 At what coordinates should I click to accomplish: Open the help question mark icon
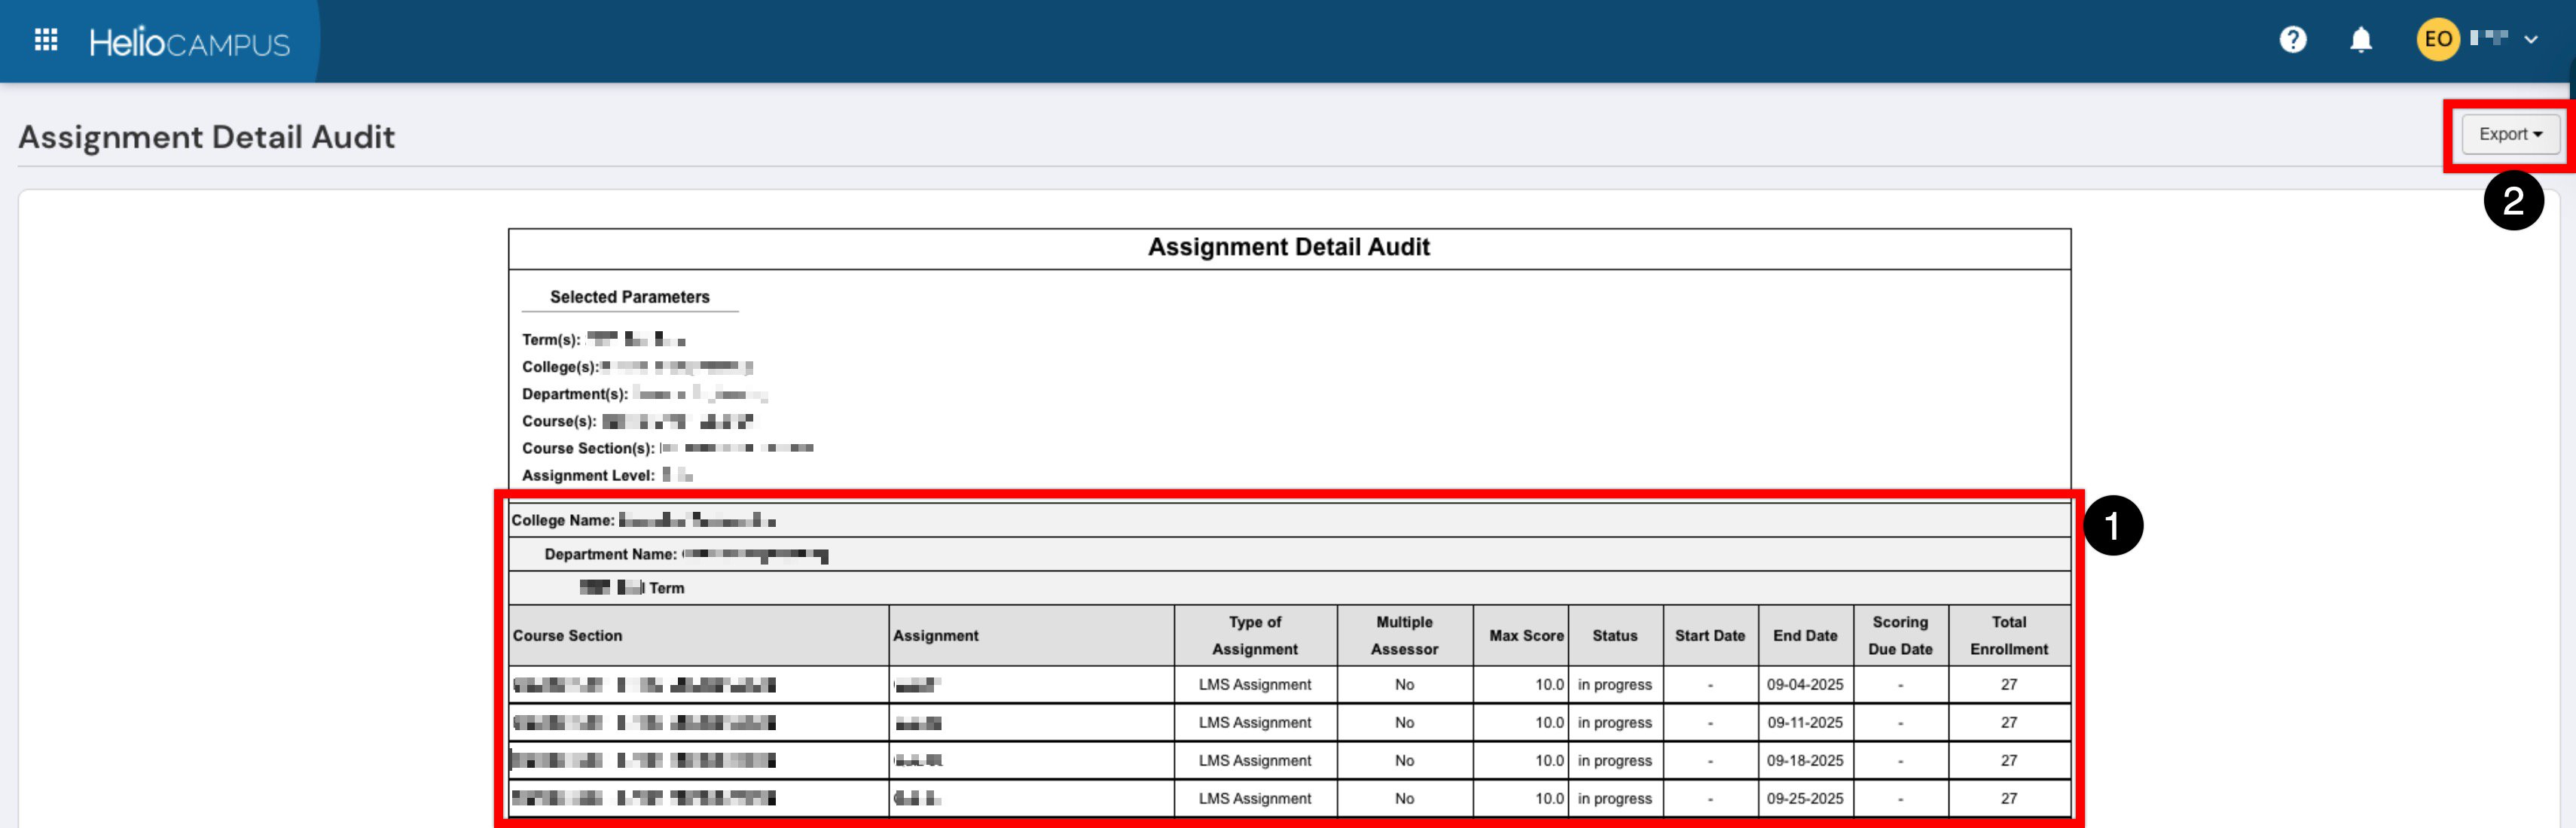2292,40
